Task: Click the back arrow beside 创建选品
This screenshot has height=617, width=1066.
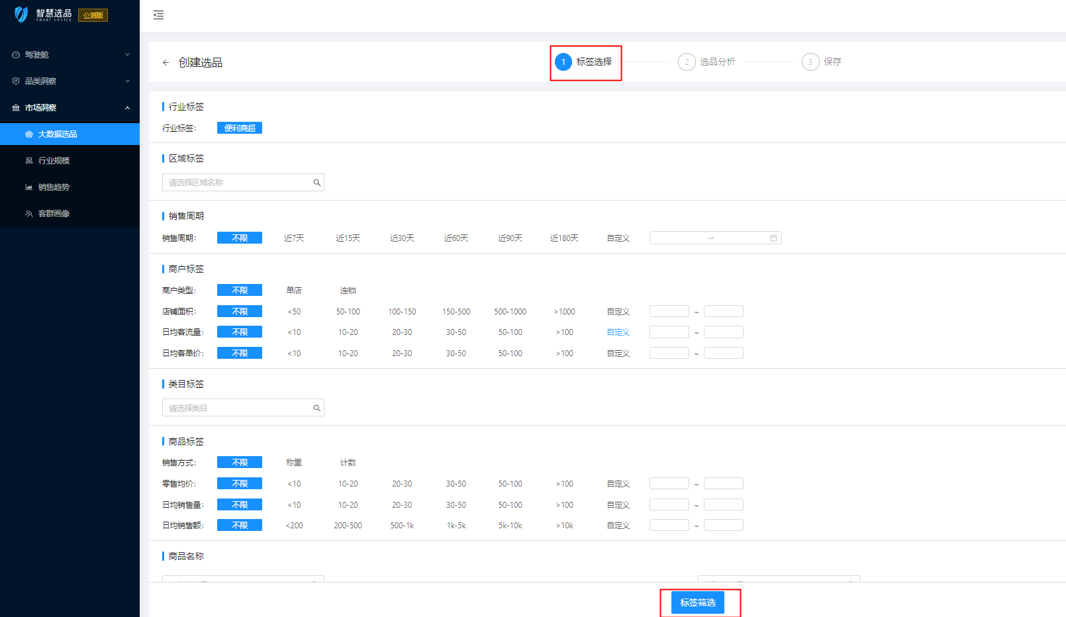Action: click(x=166, y=62)
